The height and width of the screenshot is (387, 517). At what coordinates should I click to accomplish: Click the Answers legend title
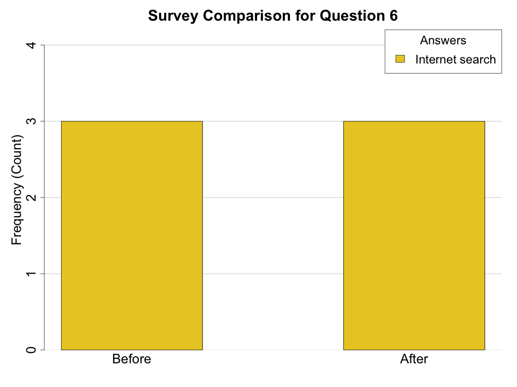click(443, 40)
